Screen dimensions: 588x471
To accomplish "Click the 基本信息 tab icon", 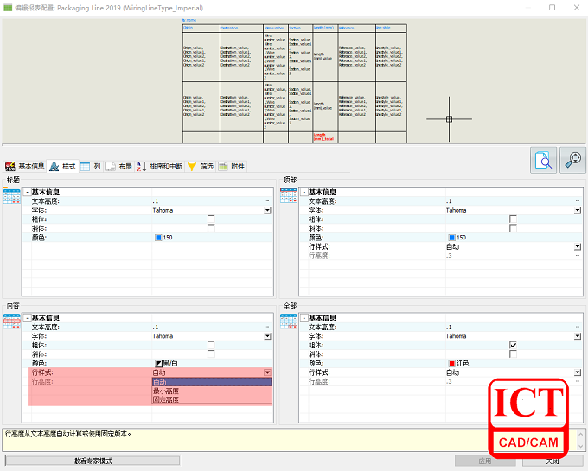I will 10,167.
